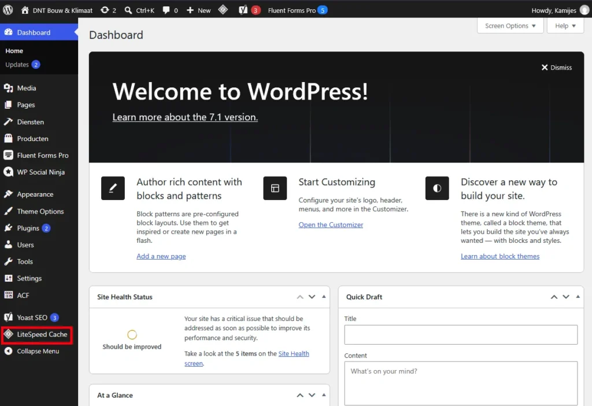Dismiss the Welcome to WordPress panel
592x406 pixels.
(557, 68)
